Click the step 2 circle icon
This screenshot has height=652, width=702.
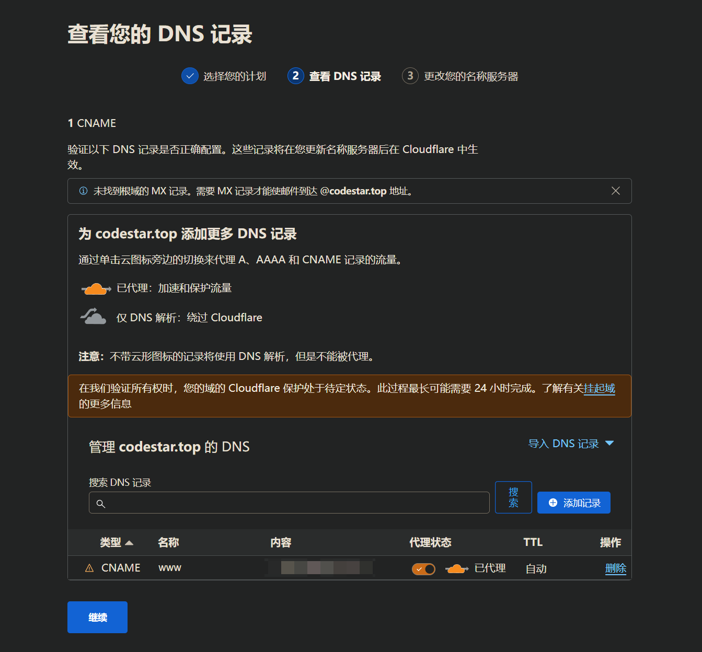click(295, 76)
